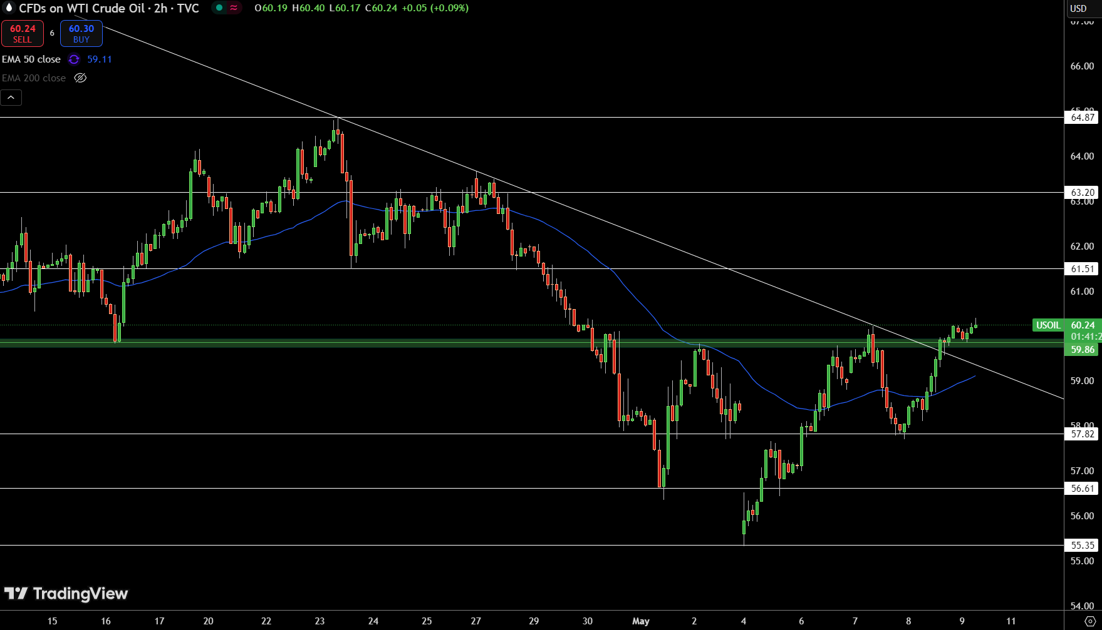Click the TradingView logo watermark
Screen dimensions: 1102x630
pyautogui.click(x=66, y=594)
